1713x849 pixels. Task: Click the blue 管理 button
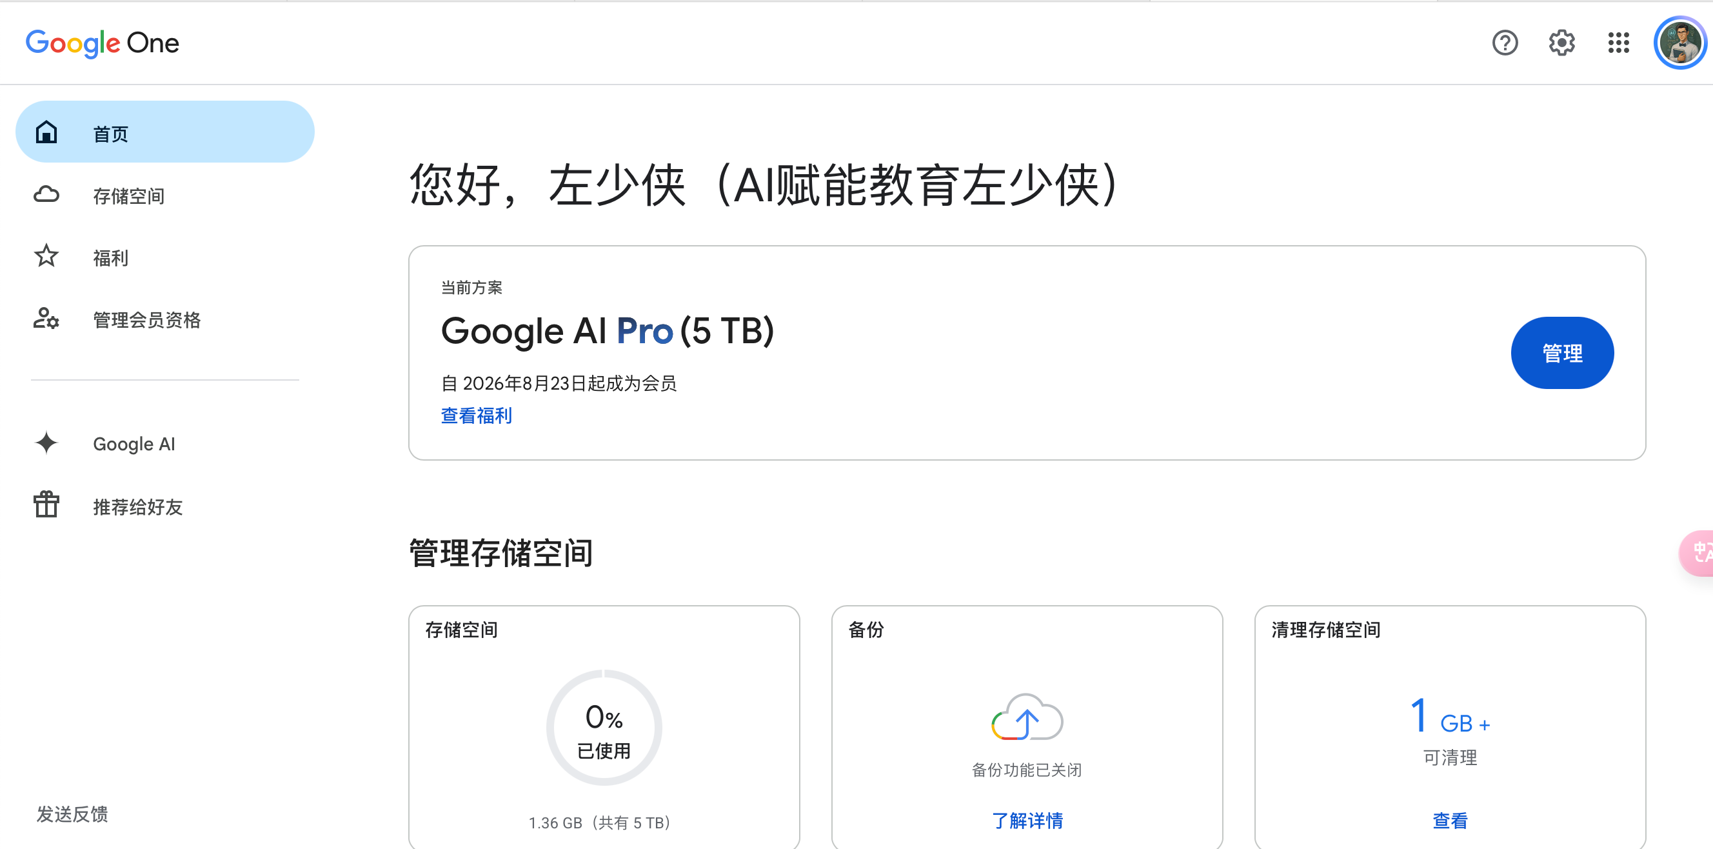[1562, 353]
